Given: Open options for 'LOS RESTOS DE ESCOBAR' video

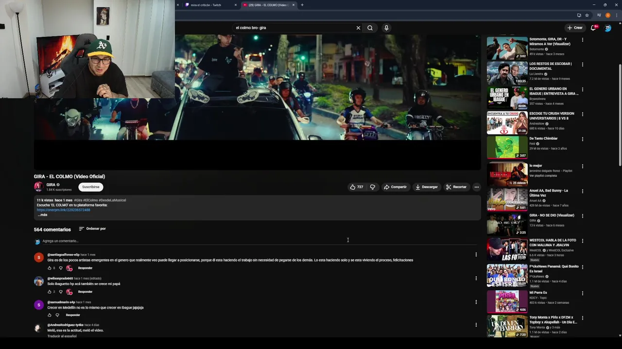Looking at the screenshot, I should point(582,64).
